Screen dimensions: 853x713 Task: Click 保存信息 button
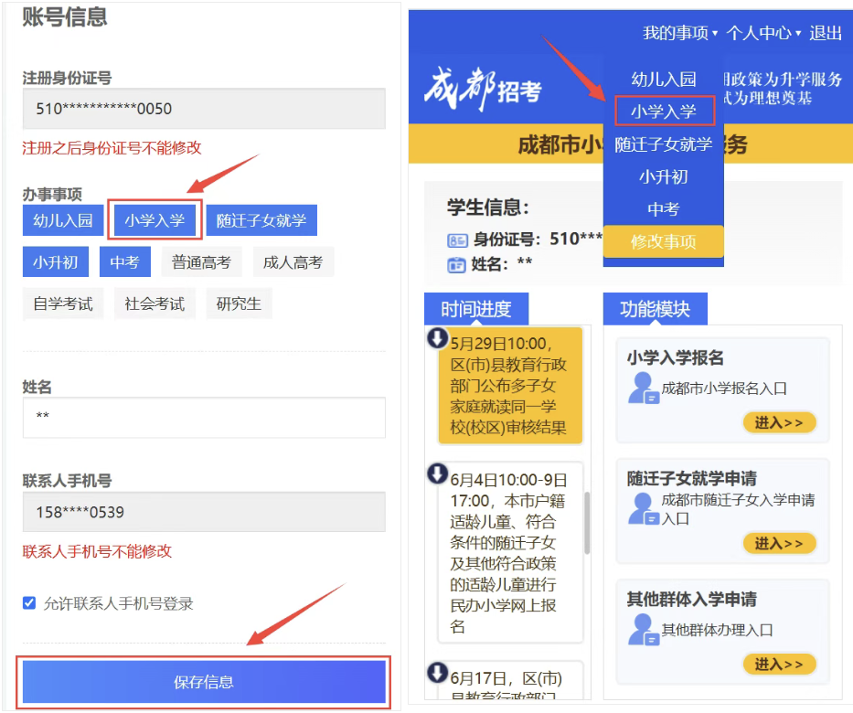point(204,682)
